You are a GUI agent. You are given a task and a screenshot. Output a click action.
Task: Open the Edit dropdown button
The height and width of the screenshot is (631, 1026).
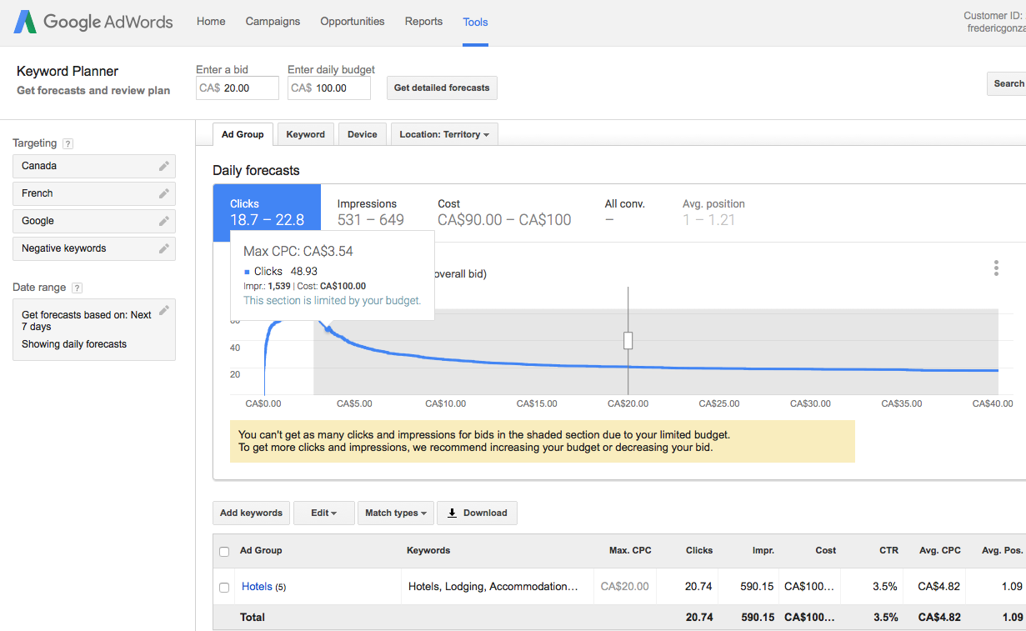point(324,513)
